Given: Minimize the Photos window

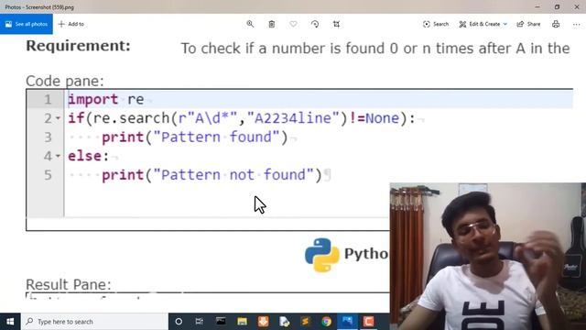Looking at the screenshot, I should (537, 6).
